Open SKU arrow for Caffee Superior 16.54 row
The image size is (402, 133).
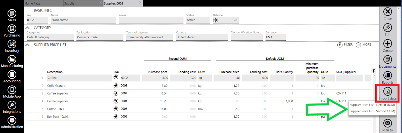(116, 93)
